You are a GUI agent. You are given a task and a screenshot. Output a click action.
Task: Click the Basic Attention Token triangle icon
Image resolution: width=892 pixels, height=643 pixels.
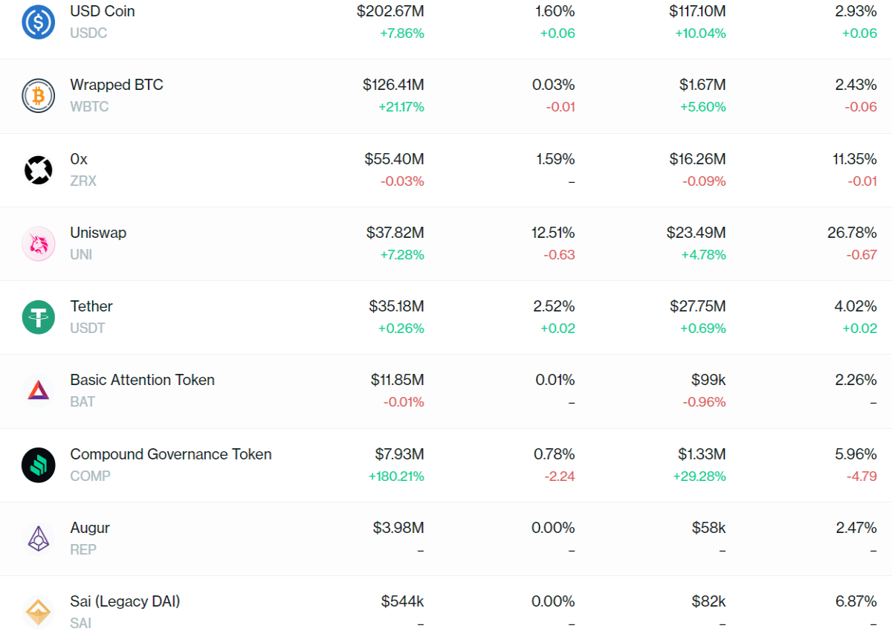point(38,391)
